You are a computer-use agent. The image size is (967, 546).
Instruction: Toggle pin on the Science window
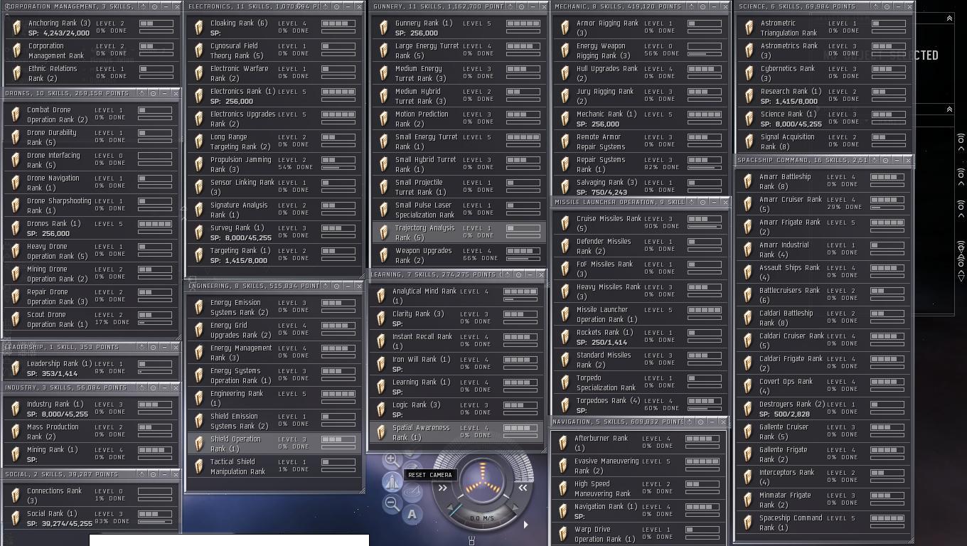point(875,6)
